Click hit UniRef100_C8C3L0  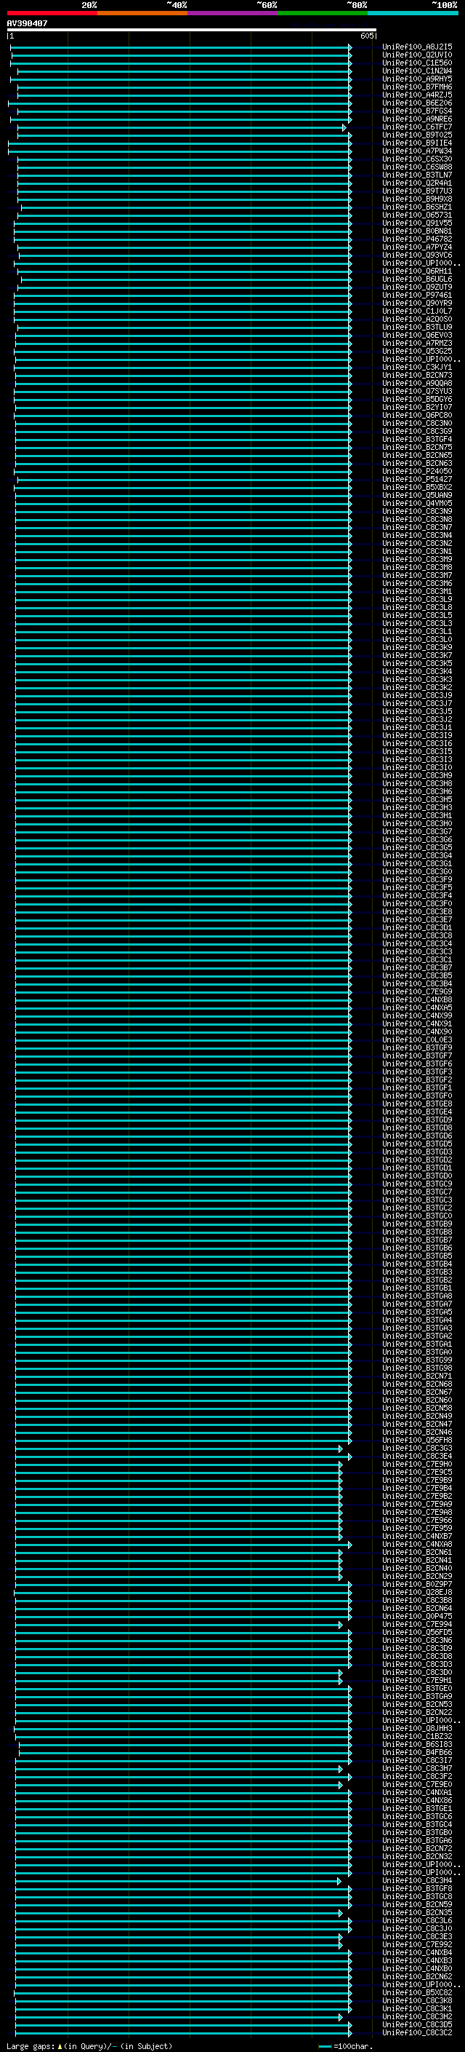(416, 640)
